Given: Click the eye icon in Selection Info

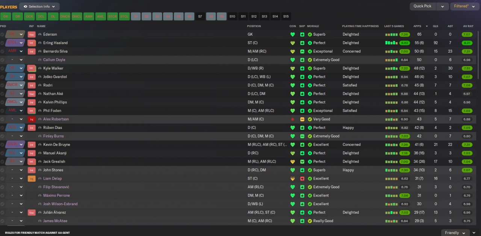Looking at the screenshot, I should coord(25,7).
